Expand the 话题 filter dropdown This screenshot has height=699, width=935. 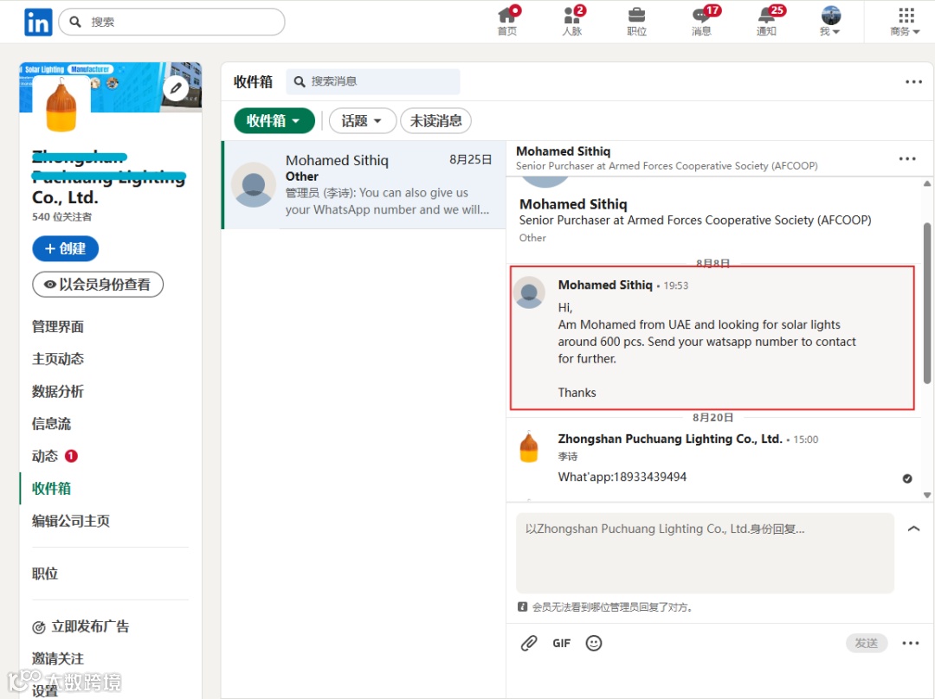[x=362, y=121]
